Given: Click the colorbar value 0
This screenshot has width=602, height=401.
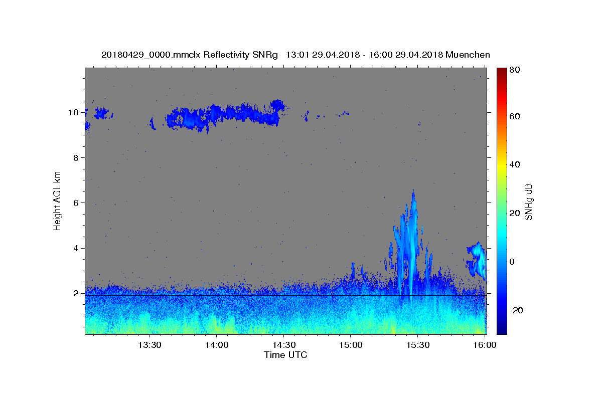Looking at the screenshot, I should coord(512,262).
